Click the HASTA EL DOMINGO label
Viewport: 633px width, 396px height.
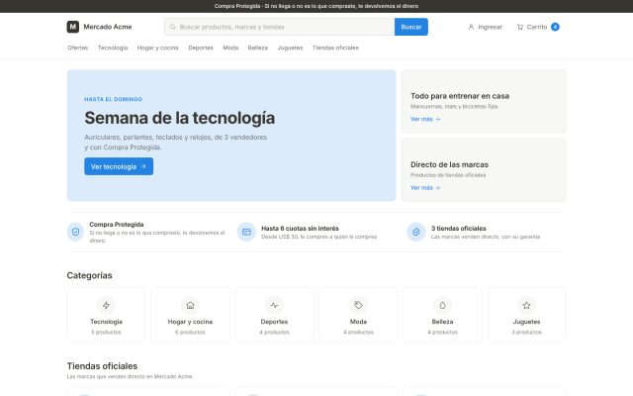click(114, 99)
